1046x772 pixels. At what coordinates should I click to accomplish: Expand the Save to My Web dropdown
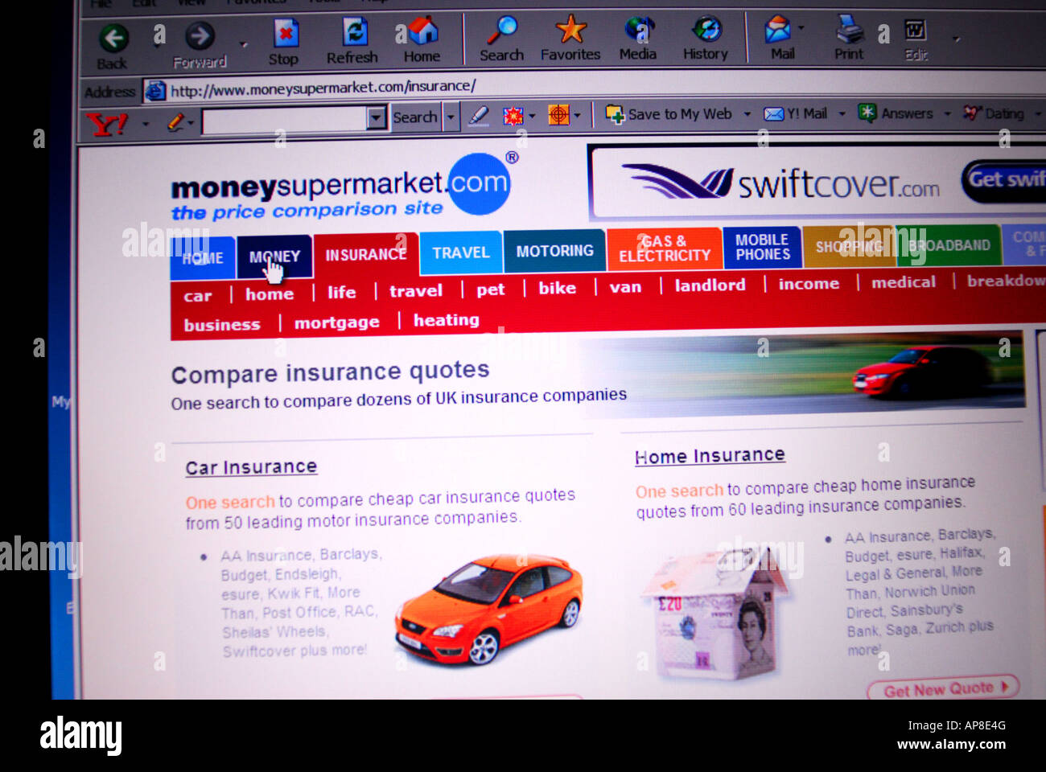[747, 114]
